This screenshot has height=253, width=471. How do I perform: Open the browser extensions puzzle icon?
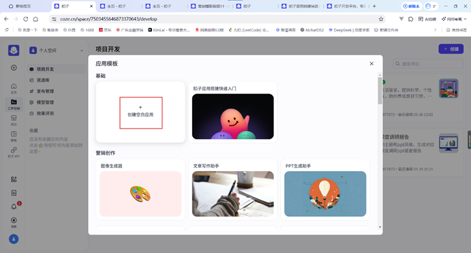[x=410, y=19]
